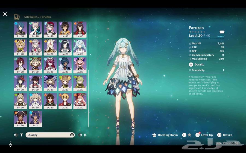Click the Attributes / Faruzan breadcrumb label
This screenshot has width=246, height=153.
37,17
